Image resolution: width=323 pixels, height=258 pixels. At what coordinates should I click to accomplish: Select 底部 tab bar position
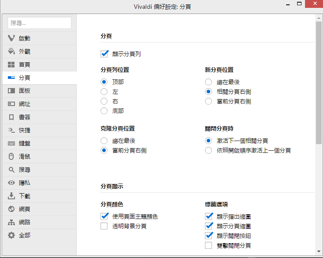(x=104, y=111)
